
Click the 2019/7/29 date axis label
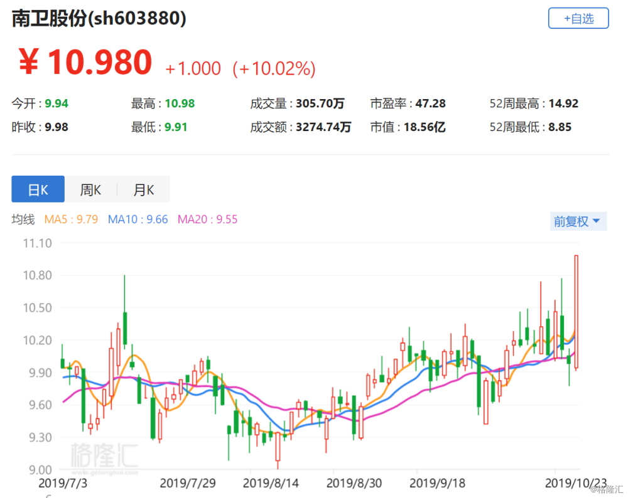188,483
